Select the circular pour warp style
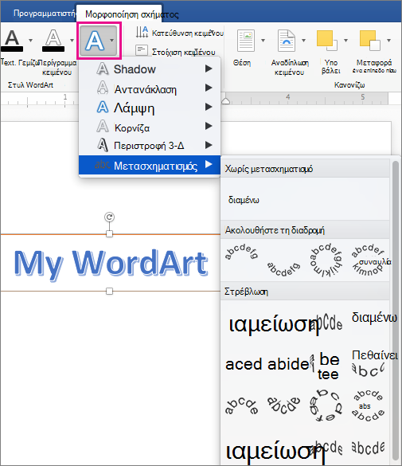 click(326, 405)
